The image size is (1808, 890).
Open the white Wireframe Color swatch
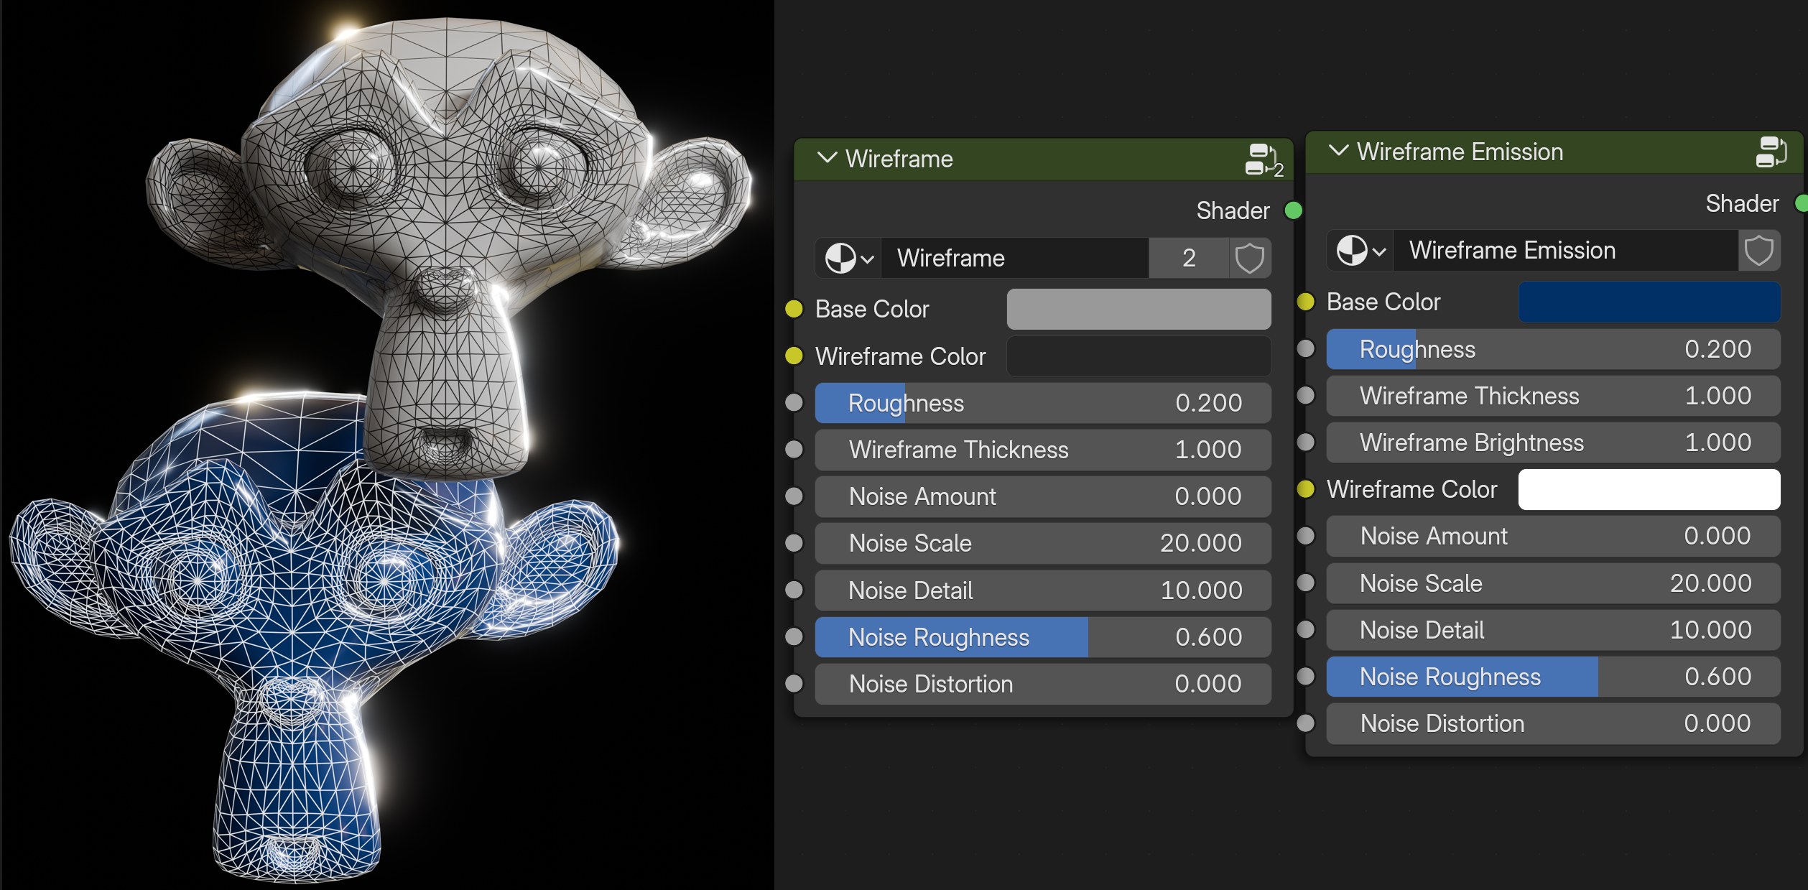[1649, 490]
